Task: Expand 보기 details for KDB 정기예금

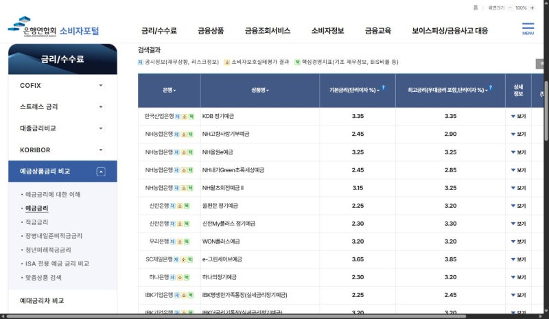Action: [518, 116]
